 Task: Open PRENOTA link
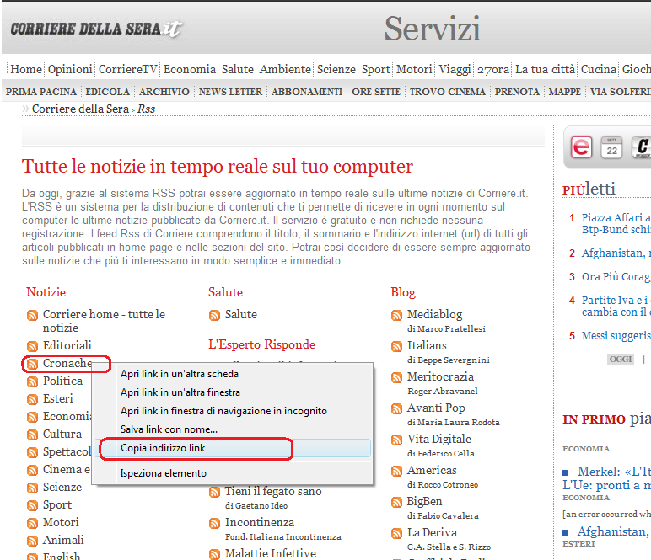tap(517, 92)
